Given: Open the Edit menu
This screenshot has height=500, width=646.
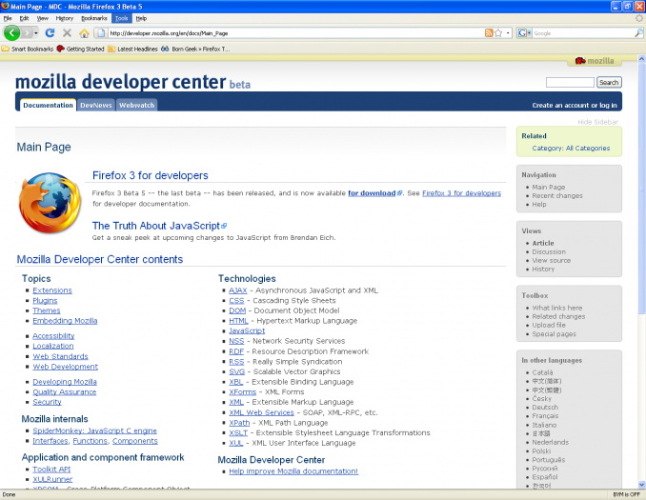Looking at the screenshot, I should pyautogui.click(x=25, y=18).
